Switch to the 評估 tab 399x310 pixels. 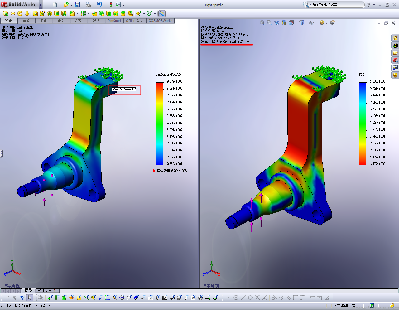pos(96,21)
